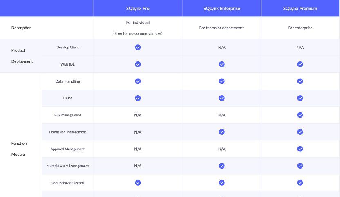The width and height of the screenshot is (340, 197).
Task: Click Data Handling checkmark under SQLynx Premium
Action: (300, 81)
